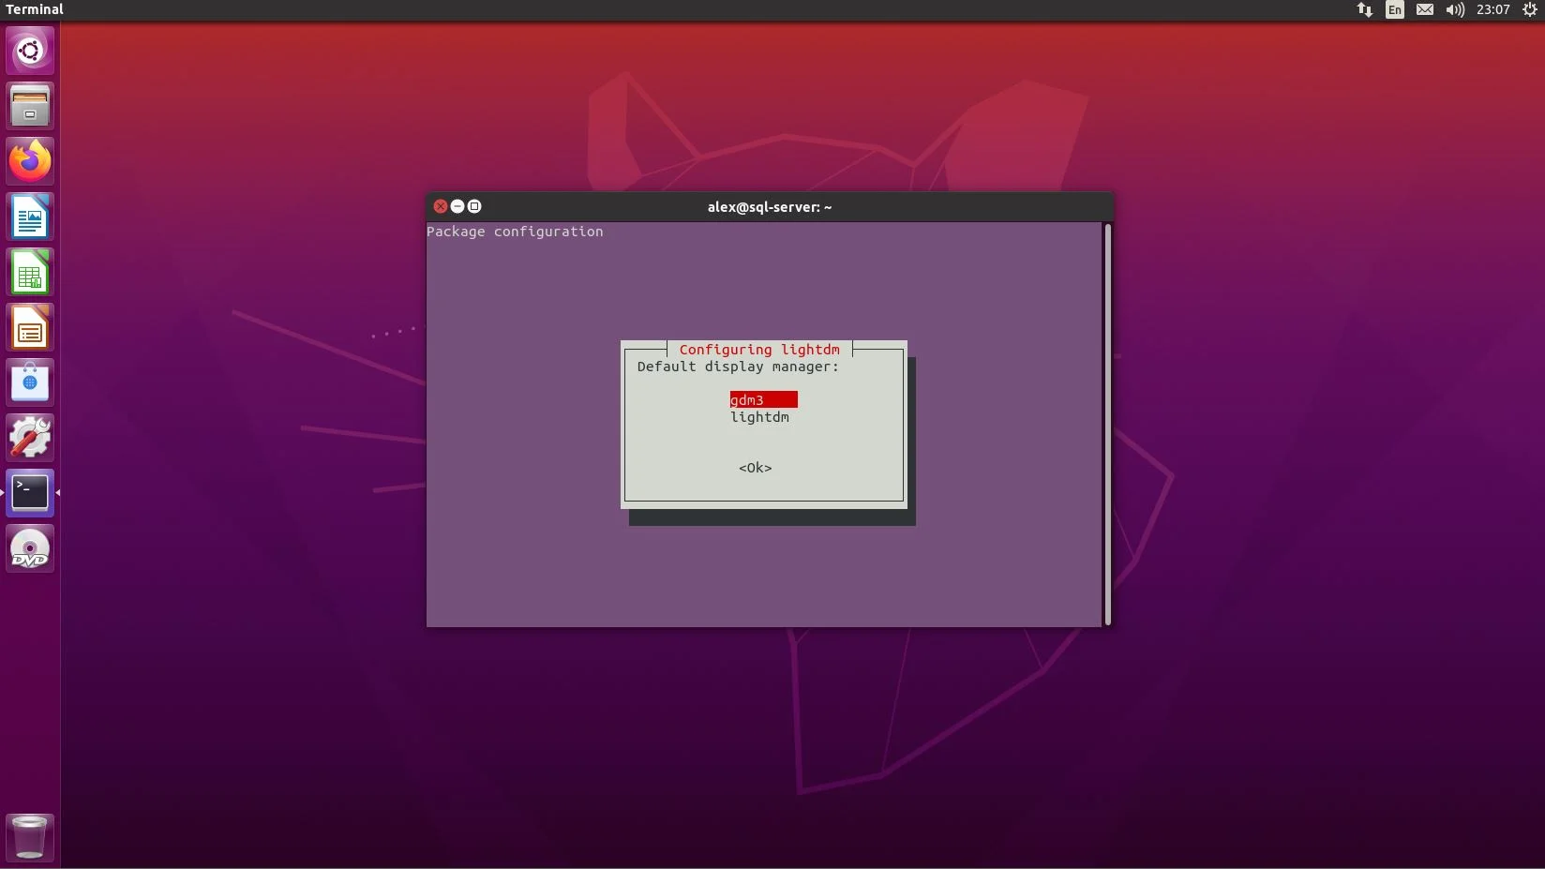This screenshot has height=869, width=1545.
Task: Click the terminal window vertical scrollbar
Action: [1107, 424]
